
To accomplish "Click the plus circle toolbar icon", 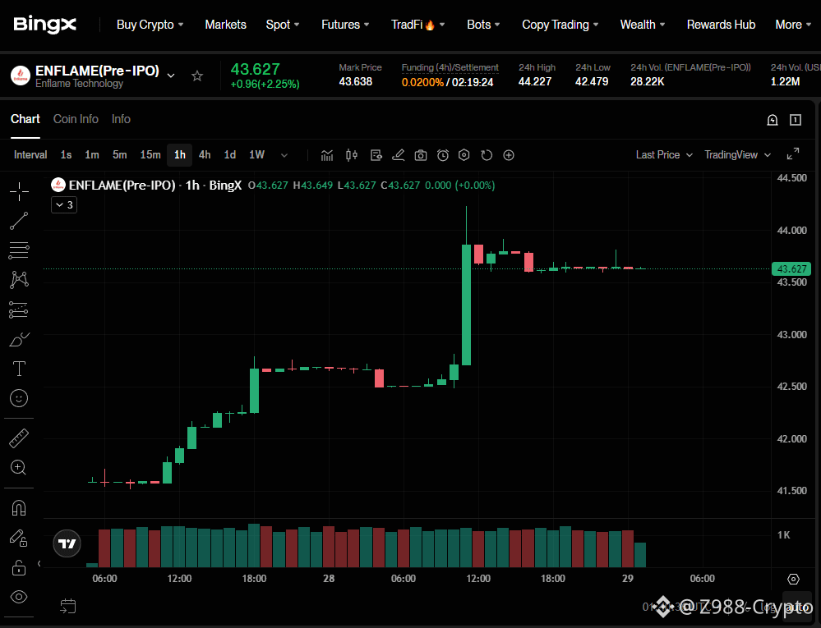I will click(509, 155).
